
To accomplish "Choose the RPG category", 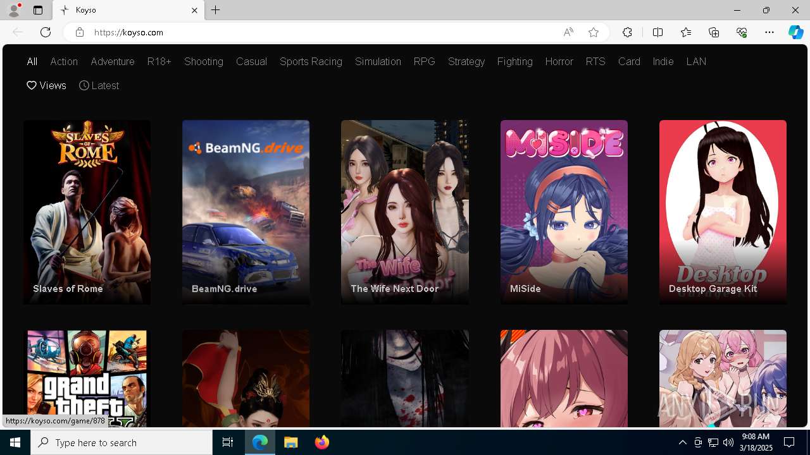I will (425, 61).
